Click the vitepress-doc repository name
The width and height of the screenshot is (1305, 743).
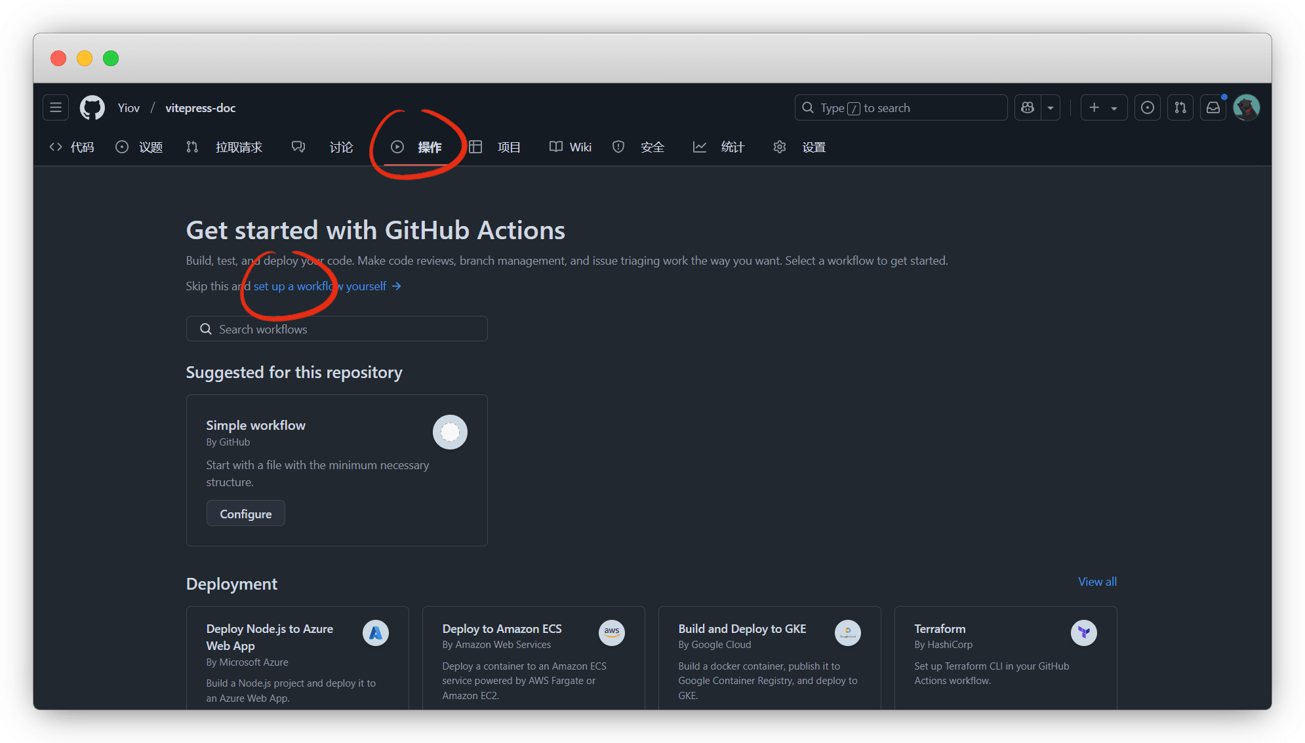coord(200,107)
